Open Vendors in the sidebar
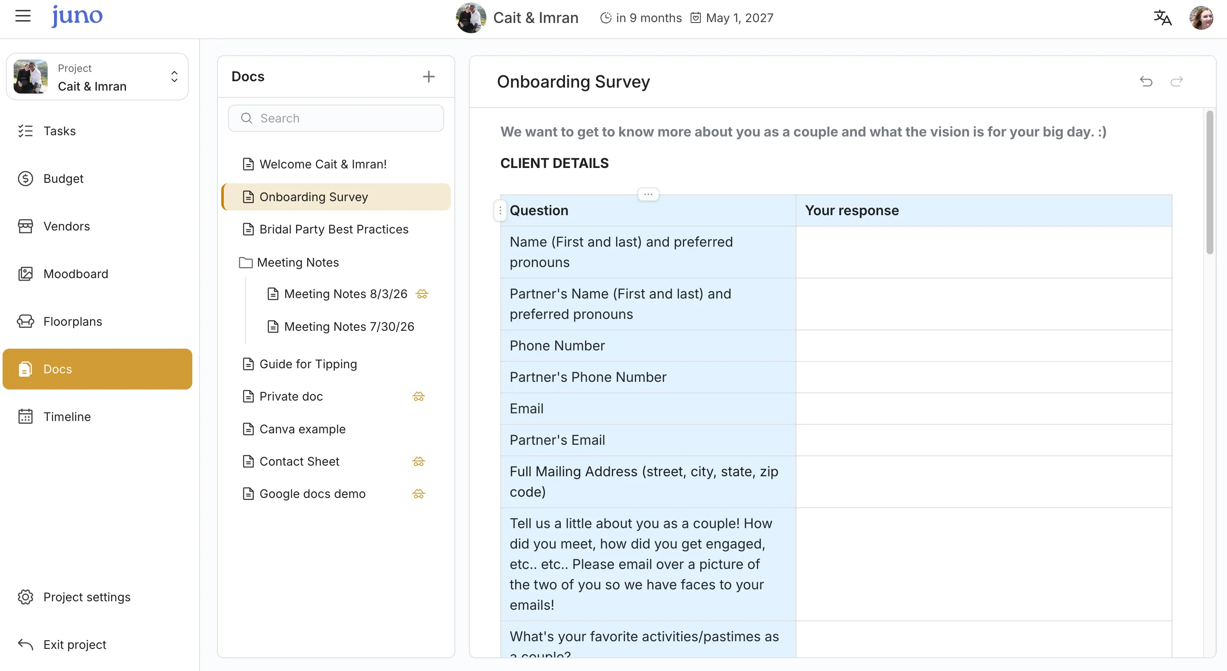 [x=98, y=226]
